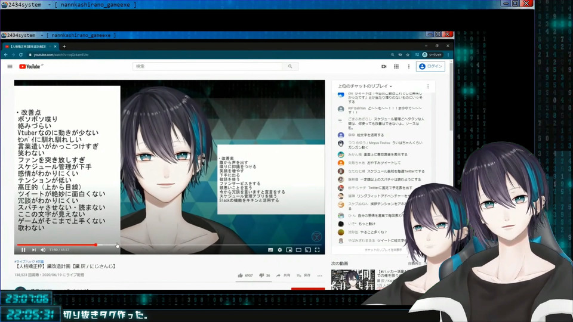This screenshot has width=573, height=322.
Task: Close the YouTube browser tab
Action: 55,47
